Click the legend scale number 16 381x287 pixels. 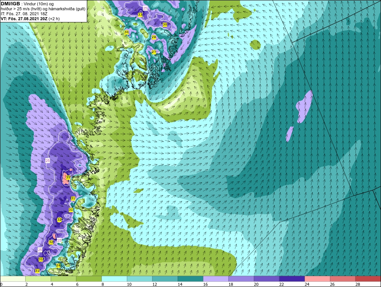click(x=205, y=284)
